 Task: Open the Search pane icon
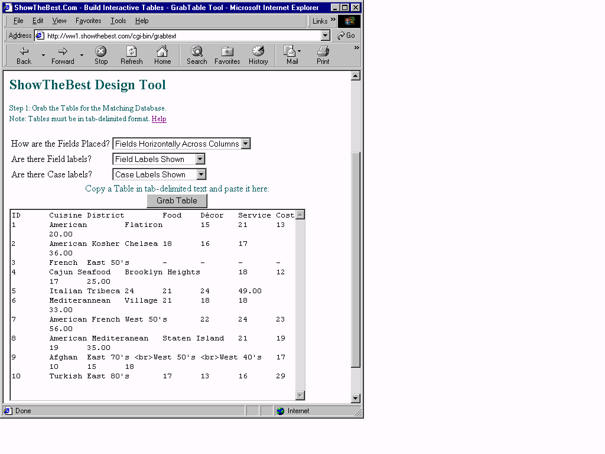197,52
